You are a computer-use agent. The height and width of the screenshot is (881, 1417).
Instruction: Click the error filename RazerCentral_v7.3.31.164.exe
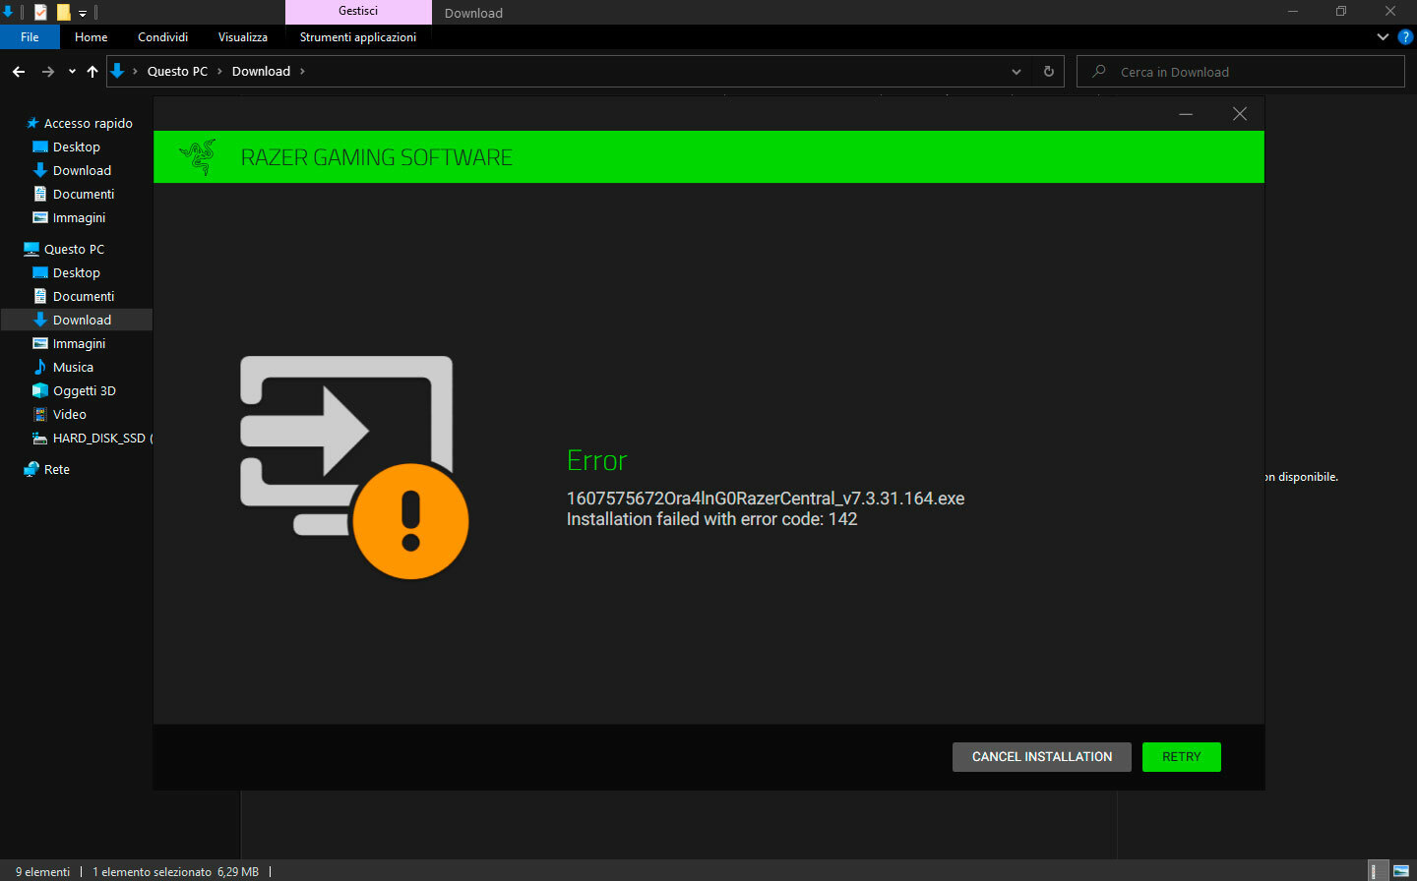click(x=766, y=499)
